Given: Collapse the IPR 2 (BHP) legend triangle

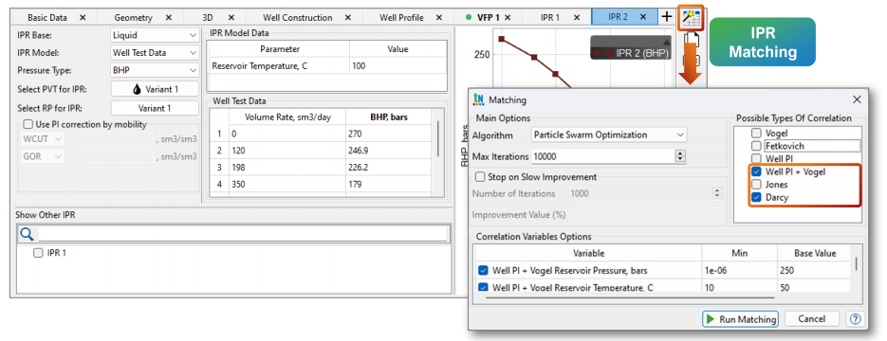Looking at the screenshot, I should tap(667, 43).
